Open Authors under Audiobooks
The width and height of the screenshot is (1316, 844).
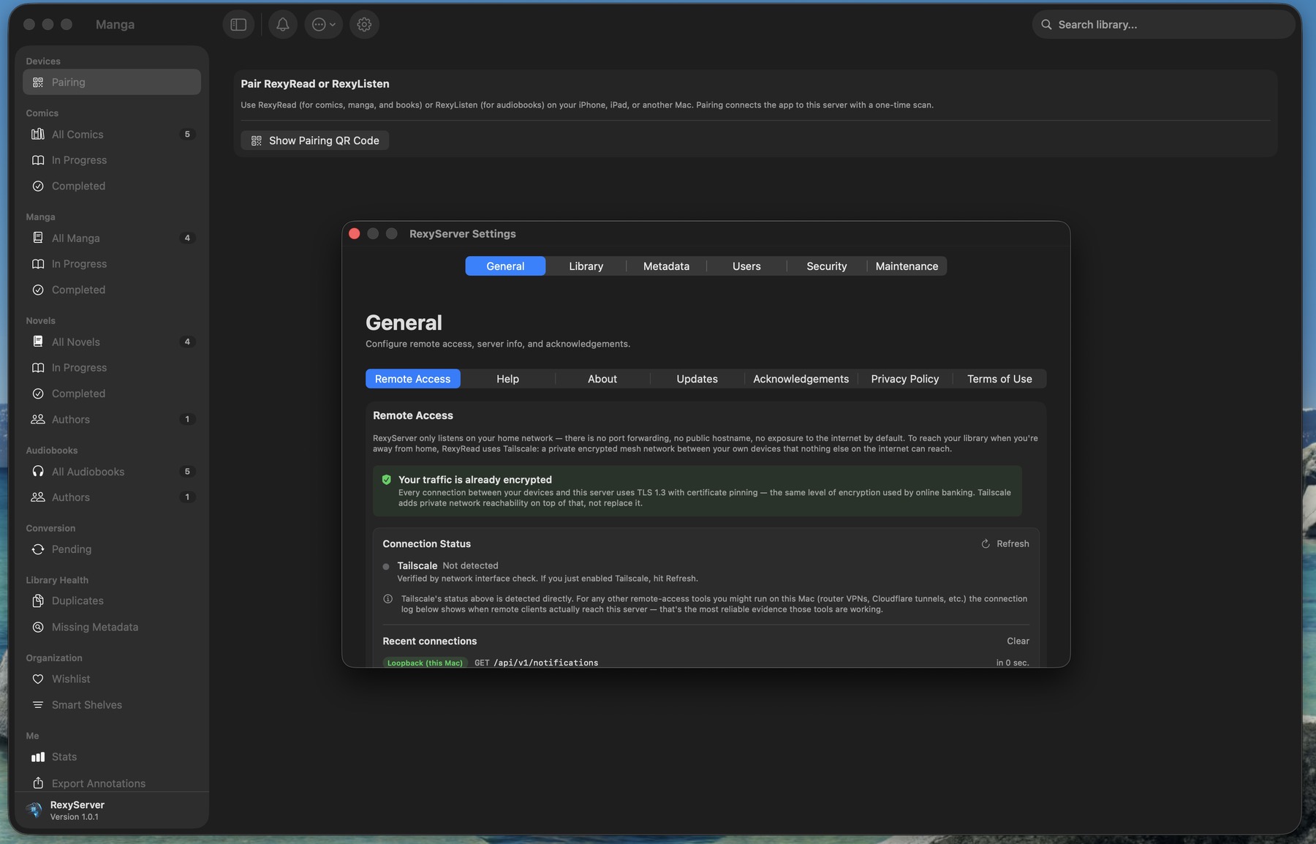pos(112,497)
